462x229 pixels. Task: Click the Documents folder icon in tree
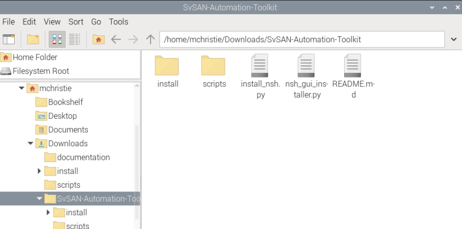(41, 130)
